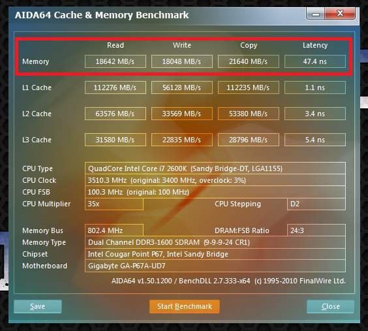Click the DRAM:FSB Ratio 24:3 field

click(316, 230)
